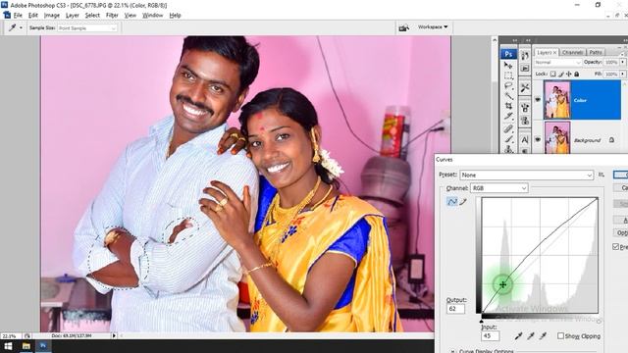Select the Clone Stamp tool
The width and height of the screenshot is (628, 353).
(508, 149)
